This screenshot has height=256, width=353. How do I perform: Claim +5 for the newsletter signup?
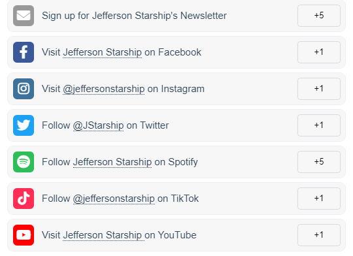coord(319,16)
